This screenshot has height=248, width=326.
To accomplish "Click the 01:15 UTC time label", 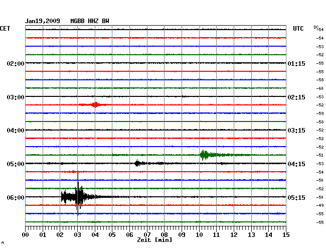I will pyautogui.click(x=296, y=63).
